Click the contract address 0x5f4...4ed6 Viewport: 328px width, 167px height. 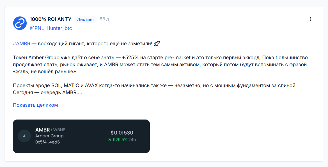click(x=47, y=142)
